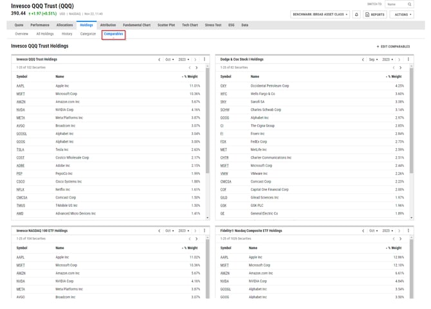The width and height of the screenshot is (431, 309).
Task: Open the Attribution tab
Action: coord(108,25)
